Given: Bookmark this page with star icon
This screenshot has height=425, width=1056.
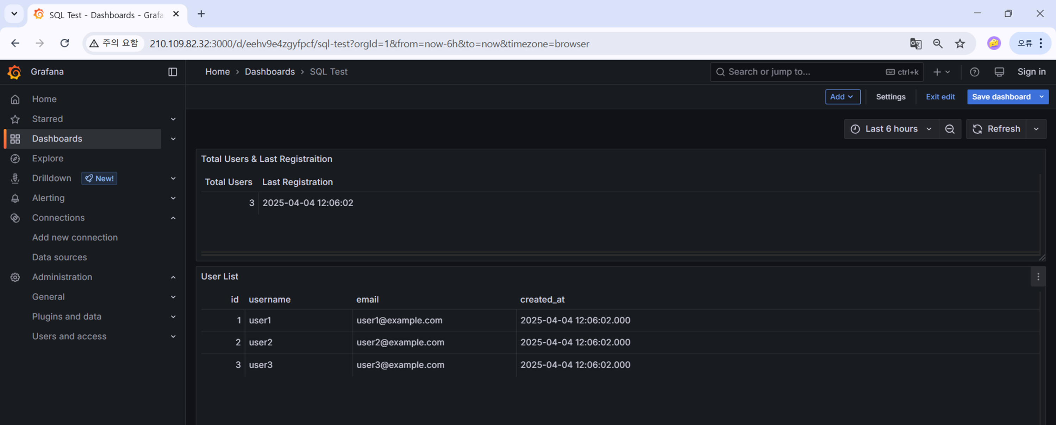Looking at the screenshot, I should click(x=960, y=43).
